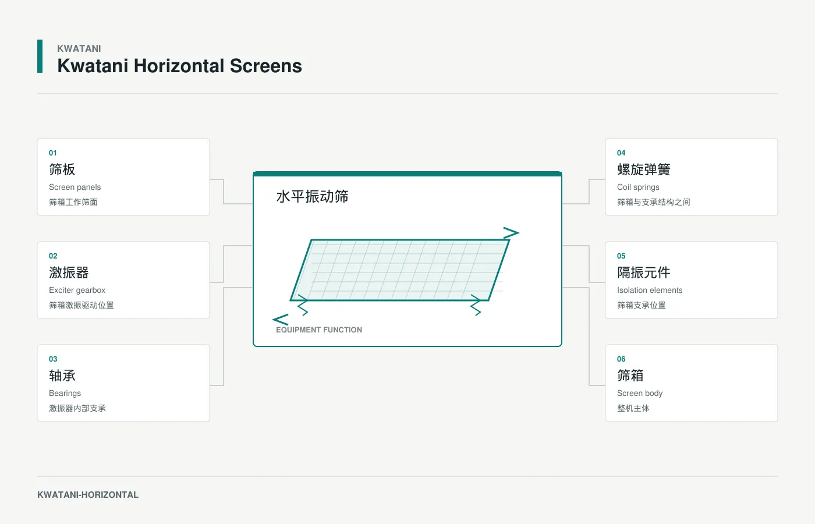This screenshot has height=524, width=815.
Task: Click the '筛箱激振驱动位置' description
Action: pyautogui.click(x=81, y=305)
